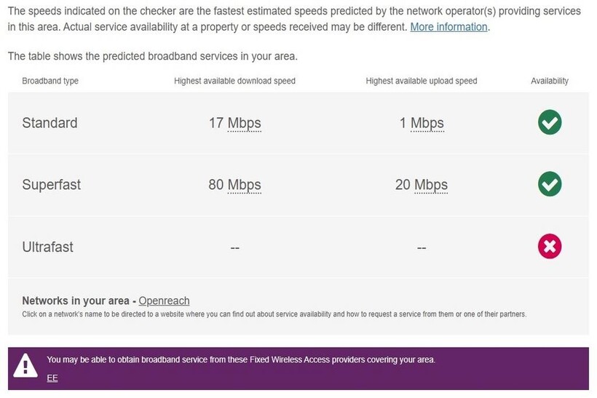The height and width of the screenshot is (398, 597).
Task: Click Mbps abbreviation beside 1 upload speed
Action: (x=427, y=123)
